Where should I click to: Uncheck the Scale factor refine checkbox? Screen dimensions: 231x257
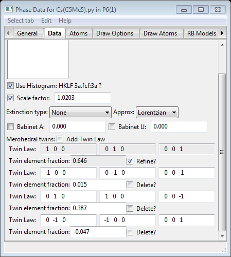(10, 98)
